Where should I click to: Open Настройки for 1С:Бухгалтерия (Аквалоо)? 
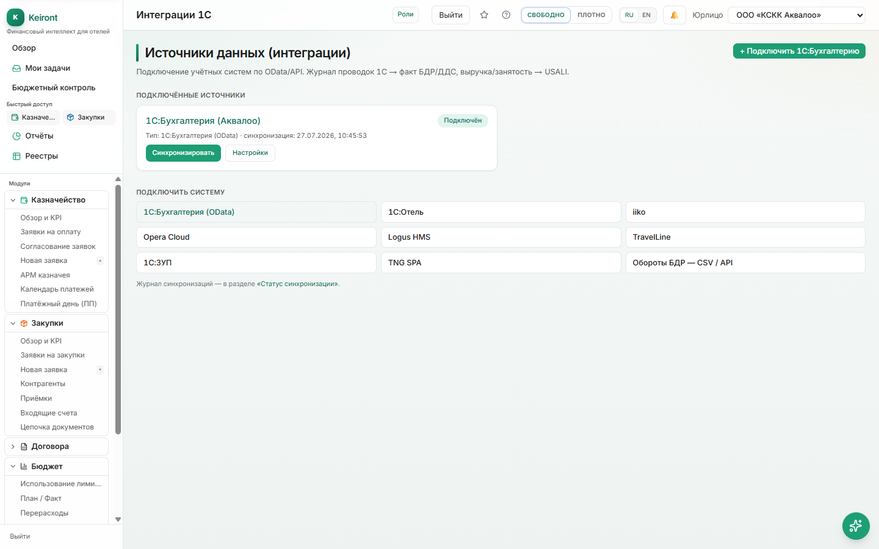[x=250, y=153]
